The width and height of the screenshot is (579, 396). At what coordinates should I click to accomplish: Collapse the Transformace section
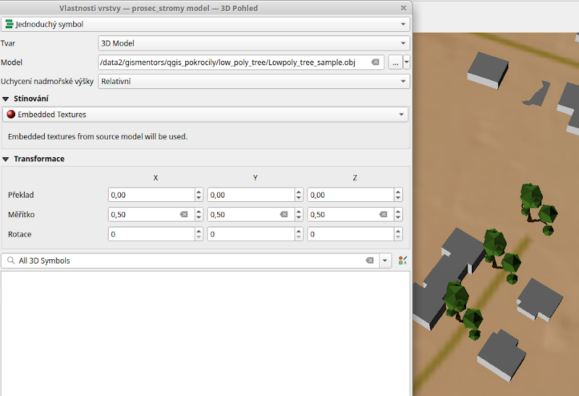tap(6, 159)
